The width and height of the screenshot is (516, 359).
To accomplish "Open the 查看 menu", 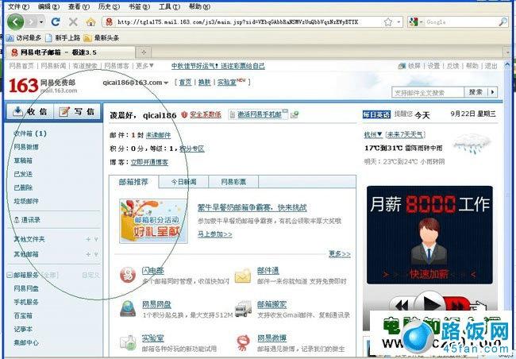I will pos(79,6).
